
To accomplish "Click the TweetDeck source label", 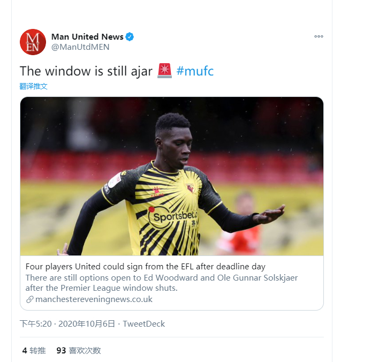I will point(143,323).
